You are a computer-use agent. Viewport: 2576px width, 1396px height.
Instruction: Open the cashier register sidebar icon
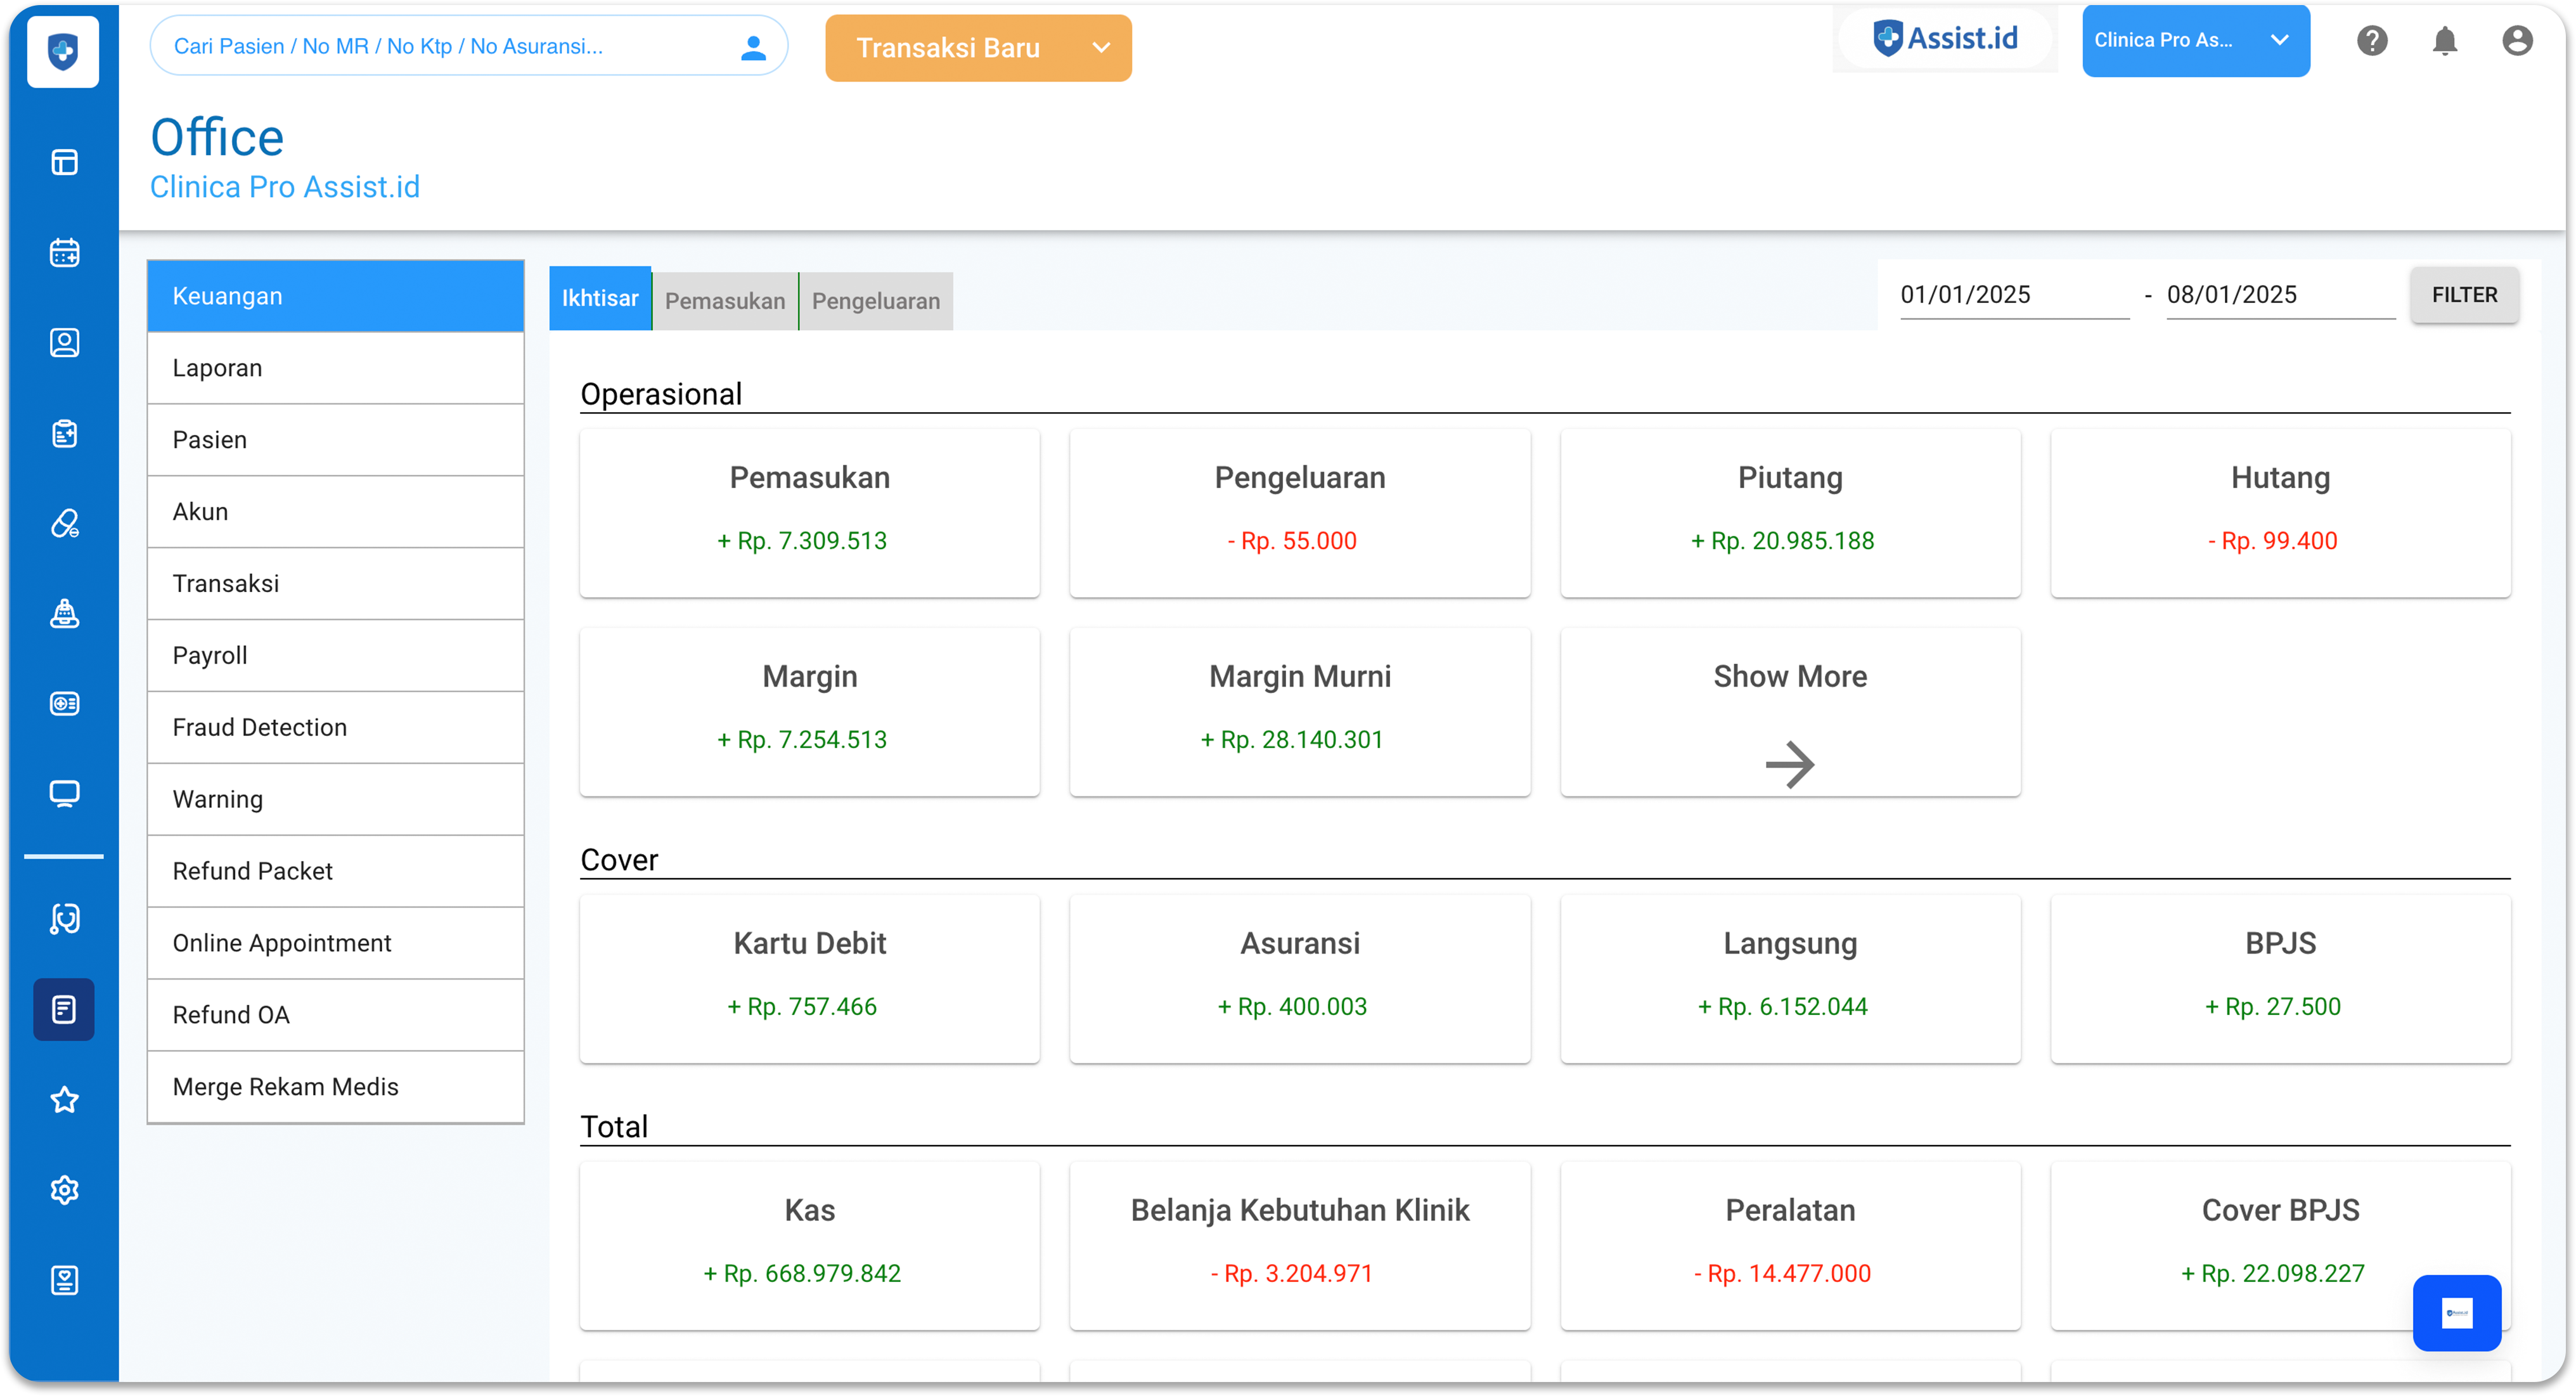[x=64, y=613]
